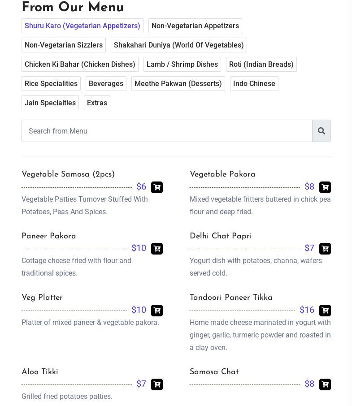Show Shakahari Duniya vegetable dishes
This screenshot has height=406, width=352.
(x=179, y=45)
